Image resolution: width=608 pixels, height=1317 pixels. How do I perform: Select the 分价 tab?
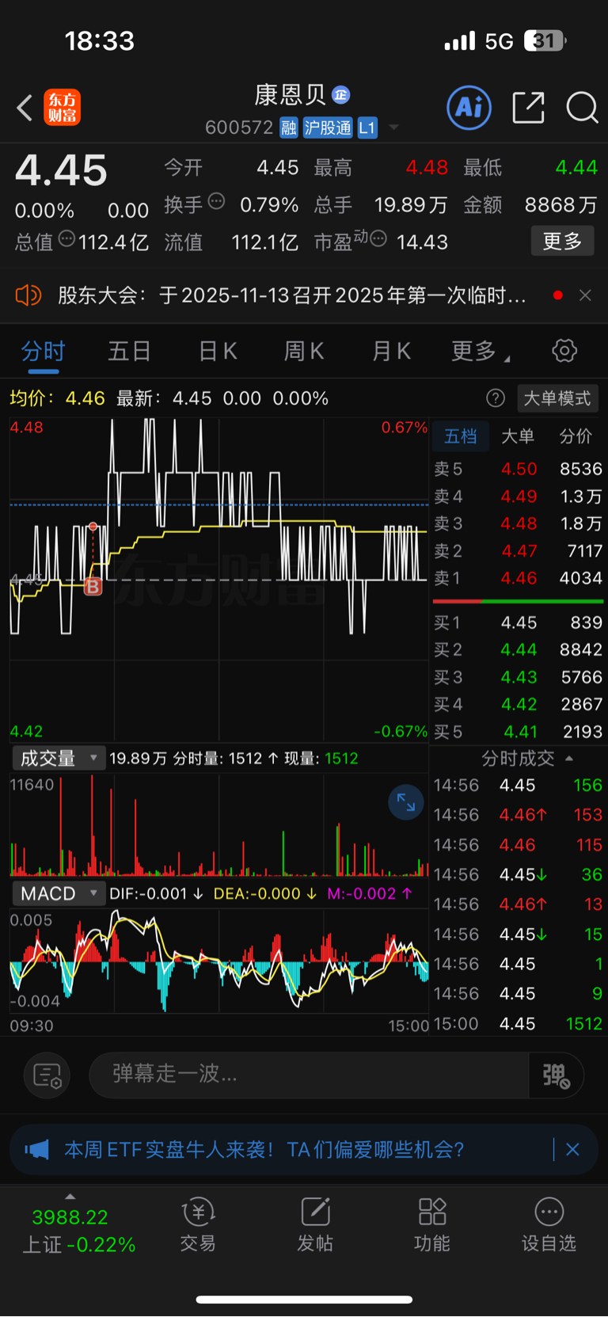(576, 436)
